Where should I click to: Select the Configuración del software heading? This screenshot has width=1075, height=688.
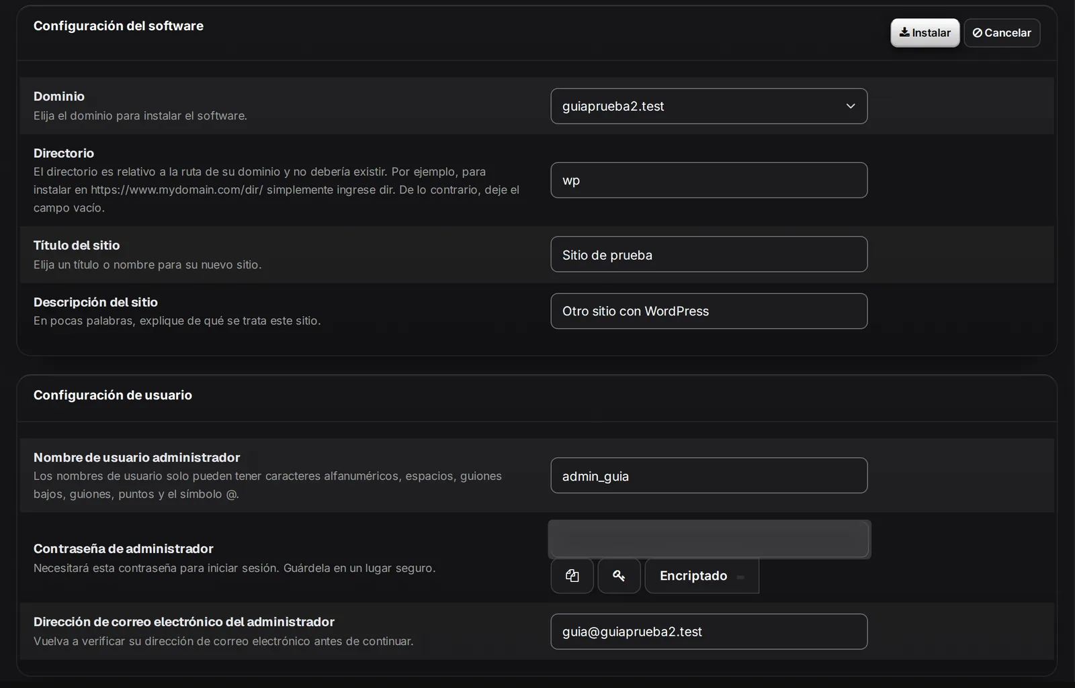pyautogui.click(x=118, y=26)
